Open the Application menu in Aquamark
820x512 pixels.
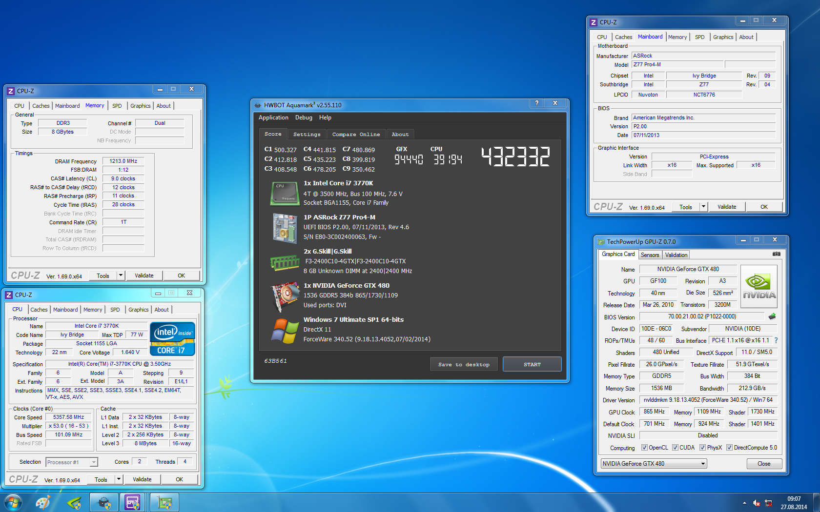point(273,118)
